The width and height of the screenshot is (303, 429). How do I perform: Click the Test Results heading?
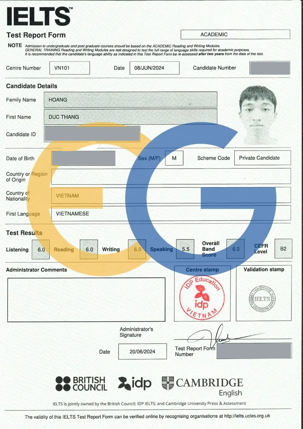[24, 233]
